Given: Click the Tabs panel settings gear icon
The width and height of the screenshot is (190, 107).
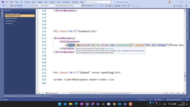Looking at the screenshot, I should point(9,10).
